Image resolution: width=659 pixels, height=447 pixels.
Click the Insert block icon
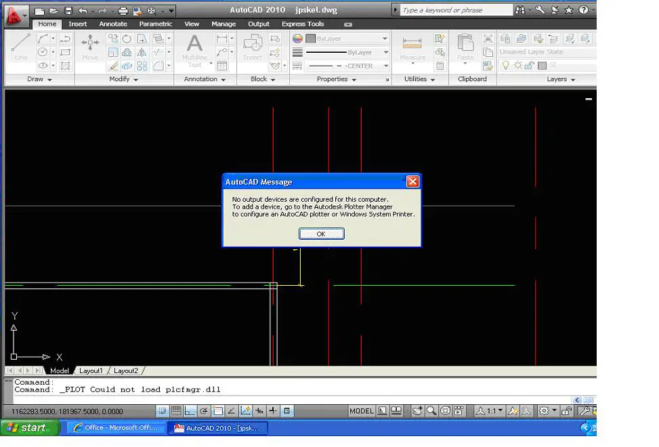pos(253,47)
